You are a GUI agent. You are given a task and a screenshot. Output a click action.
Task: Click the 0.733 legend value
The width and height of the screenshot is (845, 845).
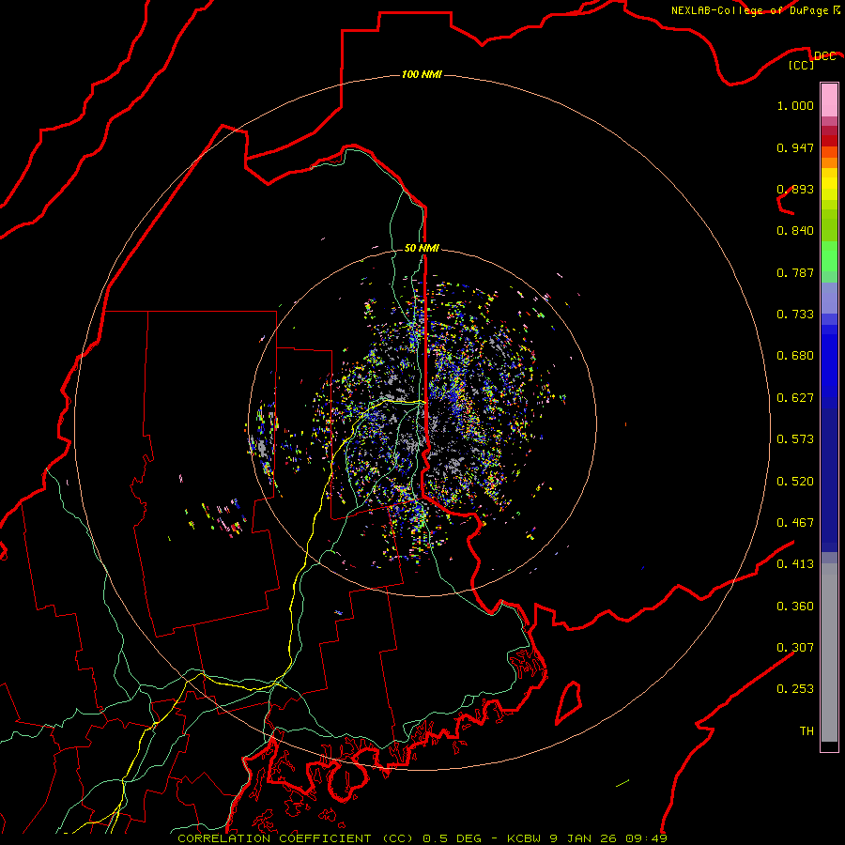(x=795, y=315)
